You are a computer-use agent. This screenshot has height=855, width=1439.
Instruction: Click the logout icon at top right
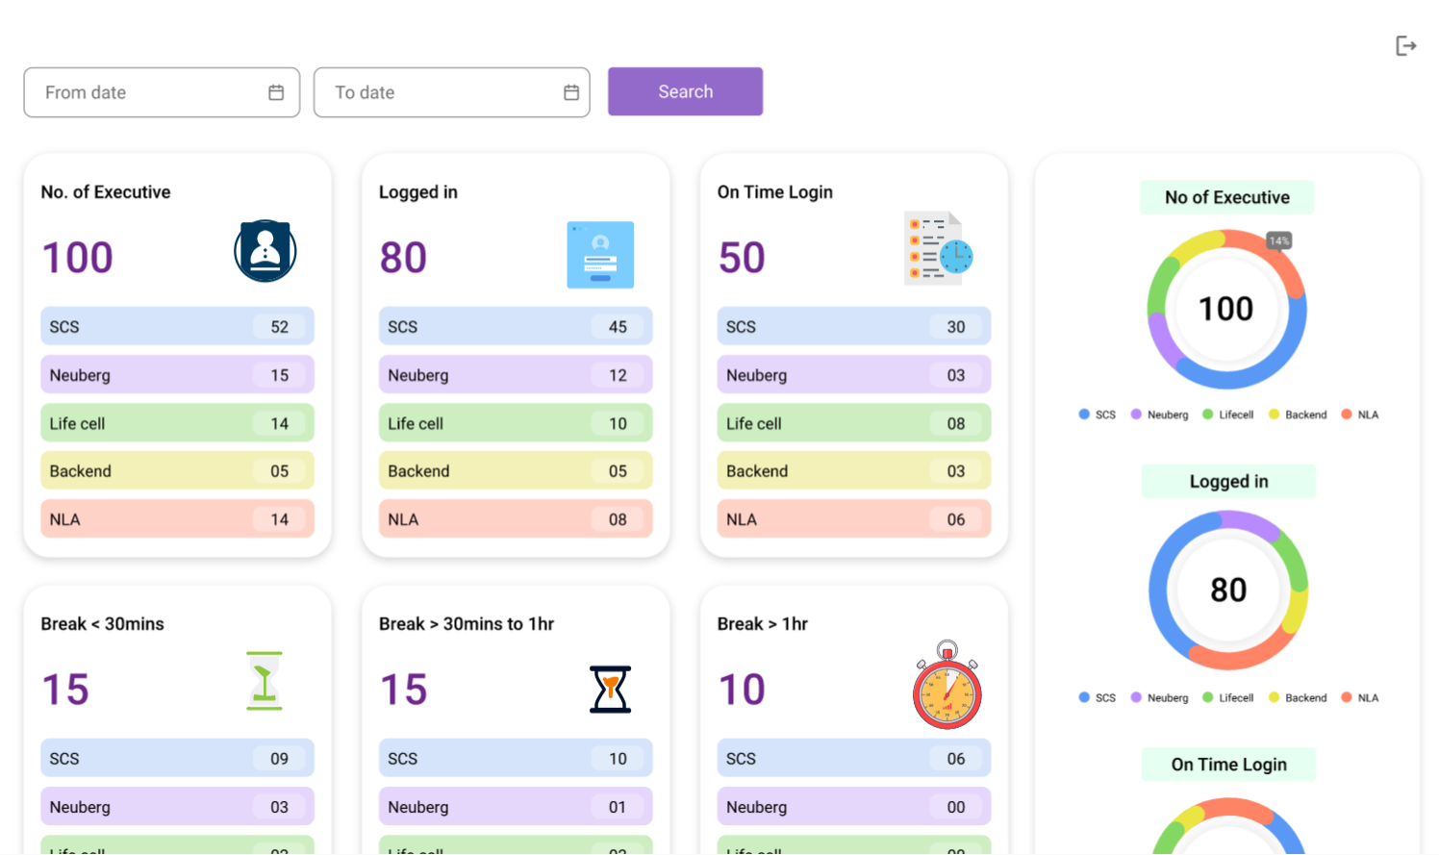click(1405, 46)
